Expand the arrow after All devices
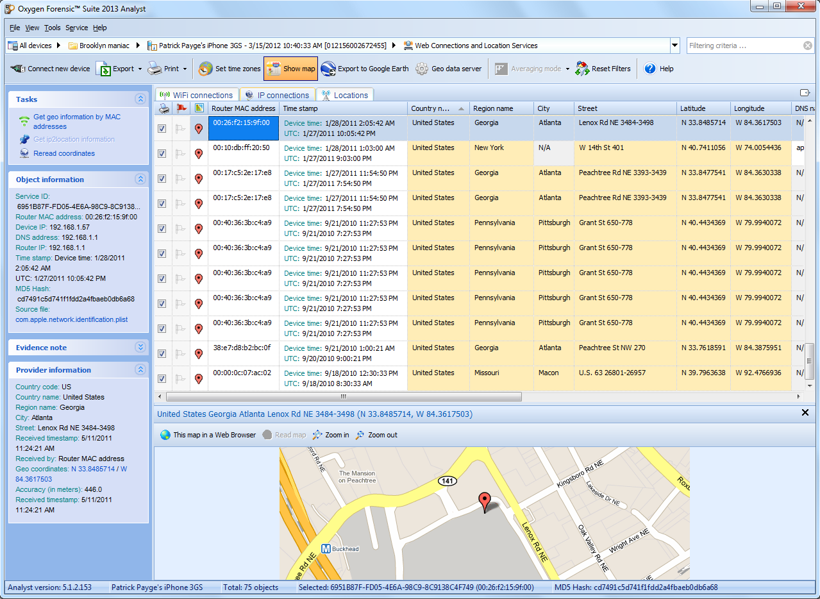Viewport: 820px width, 599px height. [x=58, y=46]
